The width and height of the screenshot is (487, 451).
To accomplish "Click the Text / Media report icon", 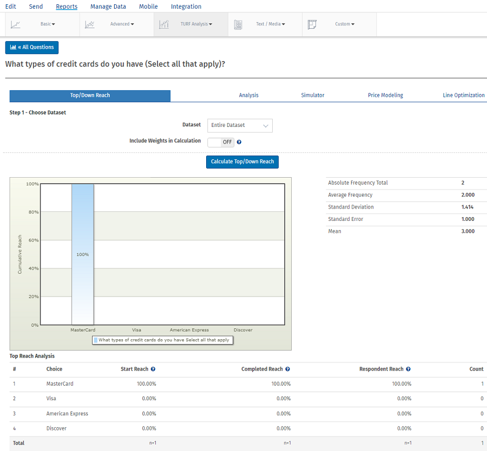I will (x=238, y=24).
